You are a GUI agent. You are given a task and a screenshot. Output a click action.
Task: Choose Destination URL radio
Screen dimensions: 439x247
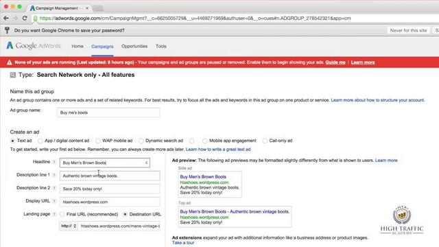[125, 214]
